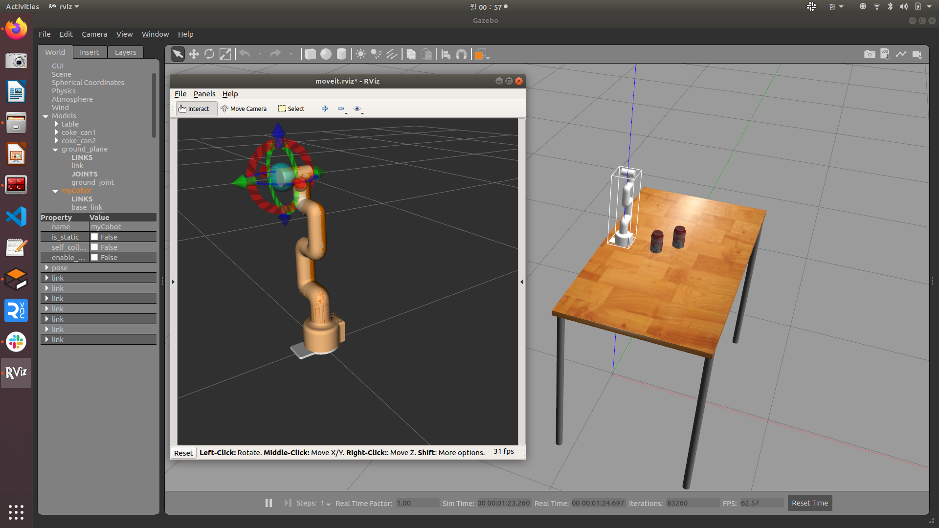Click the Gazebo paste icon
Image resolution: width=939 pixels, height=528 pixels.
[427, 54]
